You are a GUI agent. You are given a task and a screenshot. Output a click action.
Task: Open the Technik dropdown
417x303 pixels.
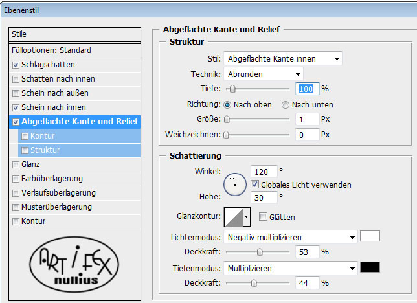point(264,74)
